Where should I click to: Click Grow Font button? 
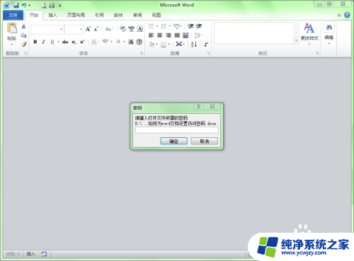(88, 29)
